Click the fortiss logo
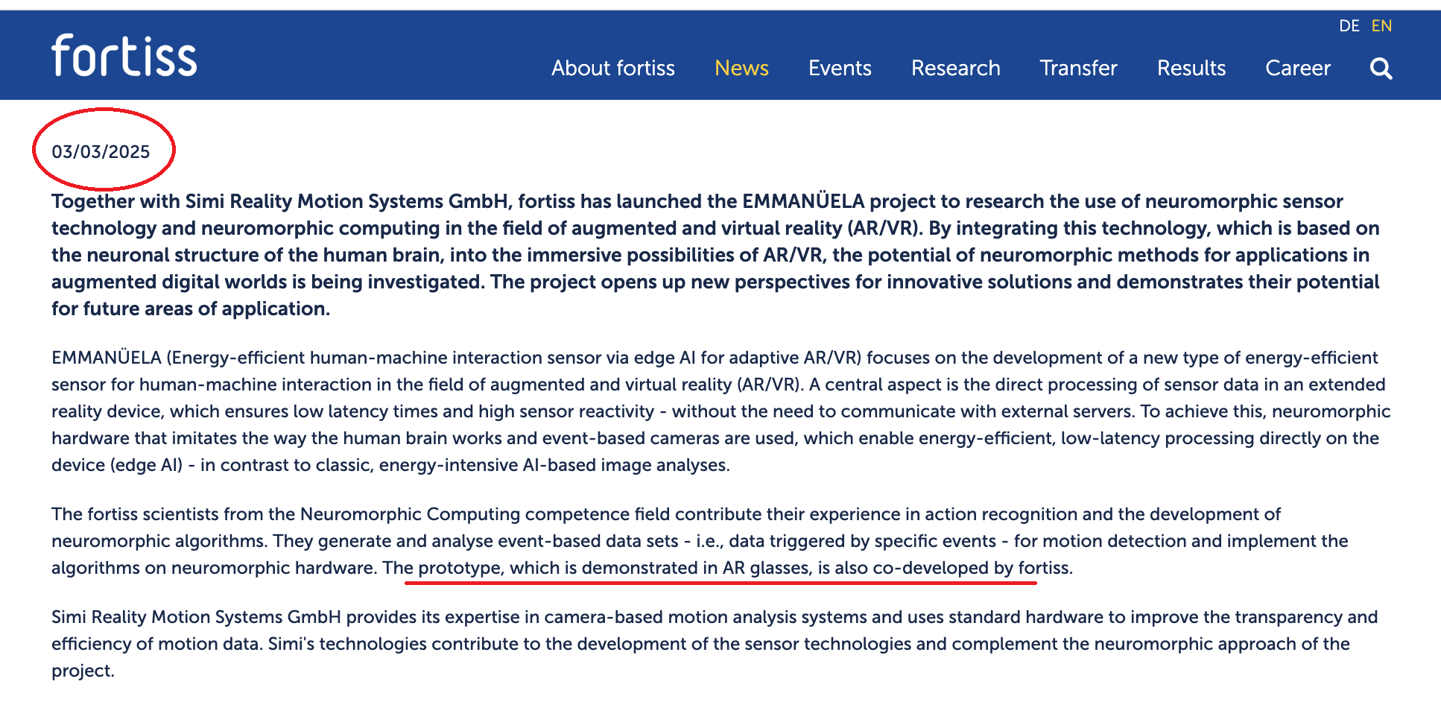 [124, 56]
